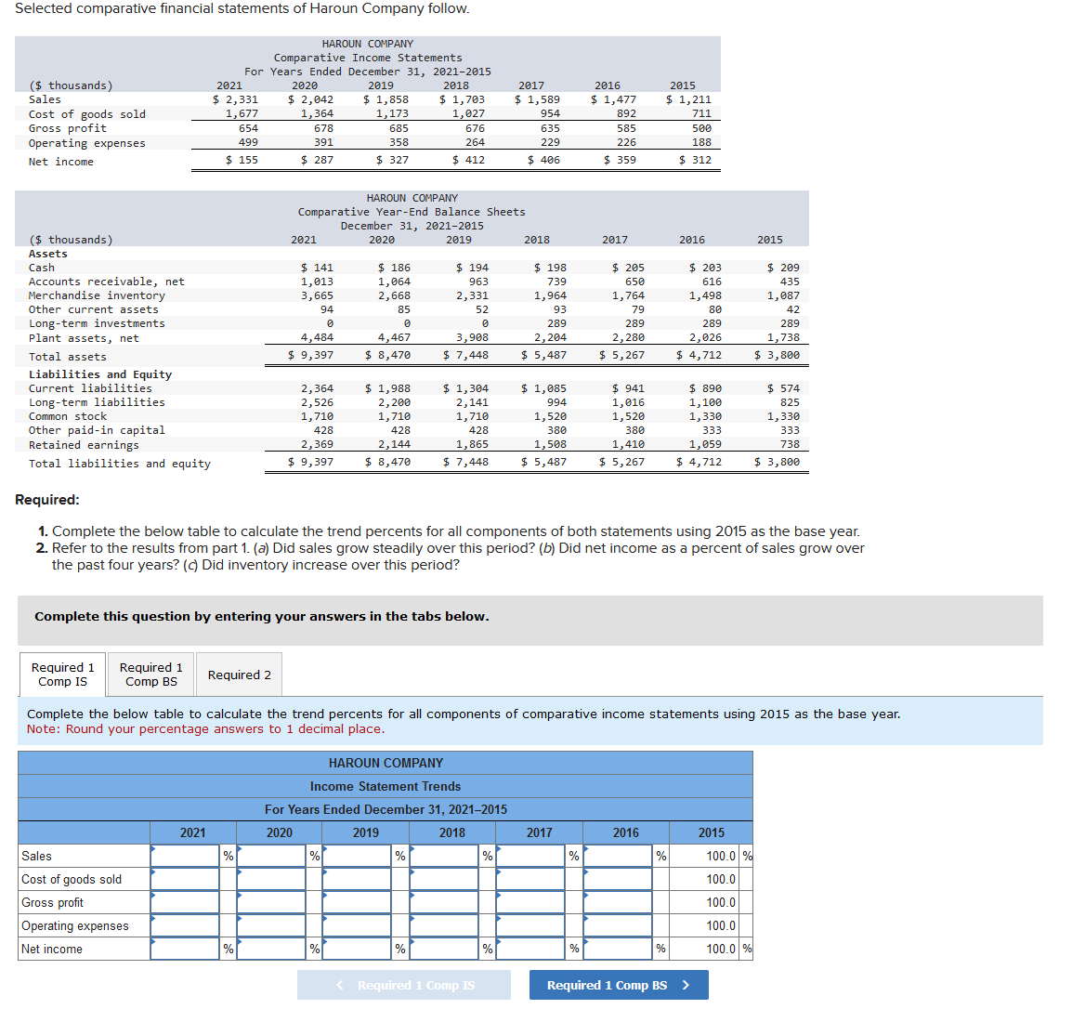Select the Operating expenses 2021 input field
Viewport: 1072px width, 1009px height.
click(x=185, y=925)
